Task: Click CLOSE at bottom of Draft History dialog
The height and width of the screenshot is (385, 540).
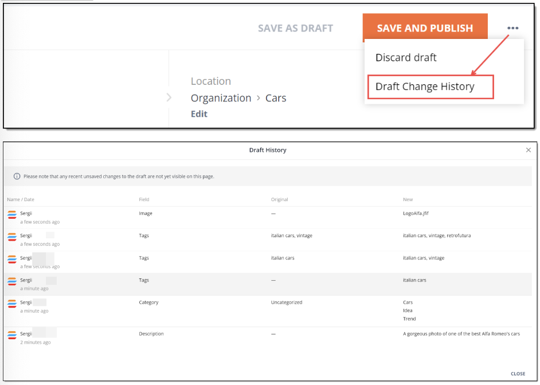Action: tap(518, 372)
